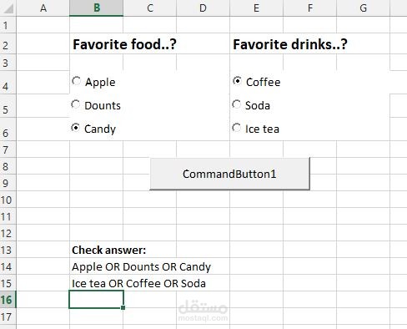Click the fill handle of cell B16
407x329 pixels.
pos(123,307)
